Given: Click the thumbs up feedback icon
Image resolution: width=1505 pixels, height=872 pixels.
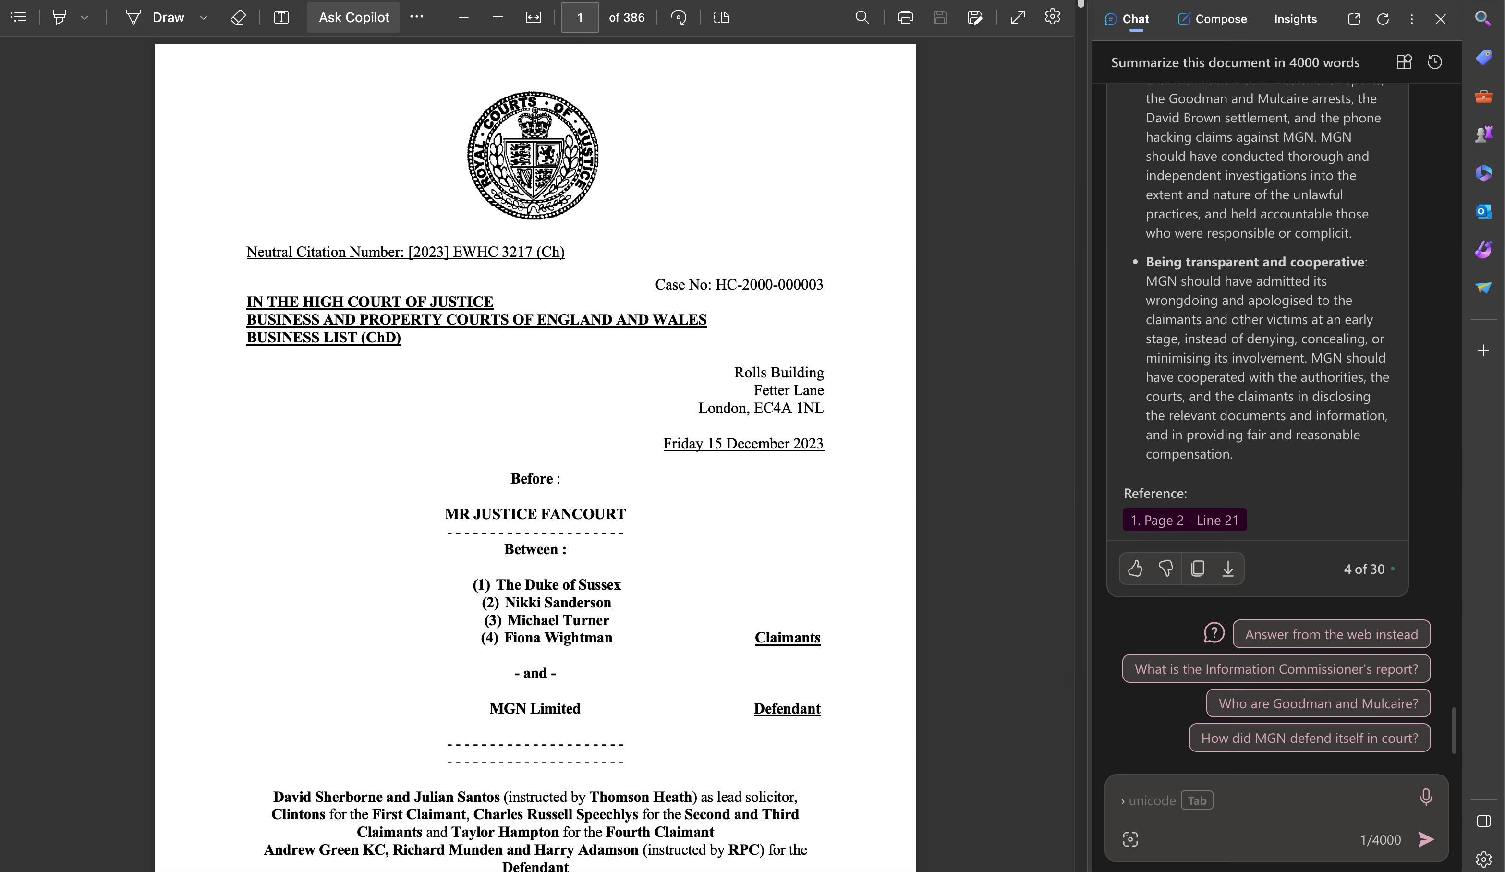Looking at the screenshot, I should click(x=1135, y=569).
